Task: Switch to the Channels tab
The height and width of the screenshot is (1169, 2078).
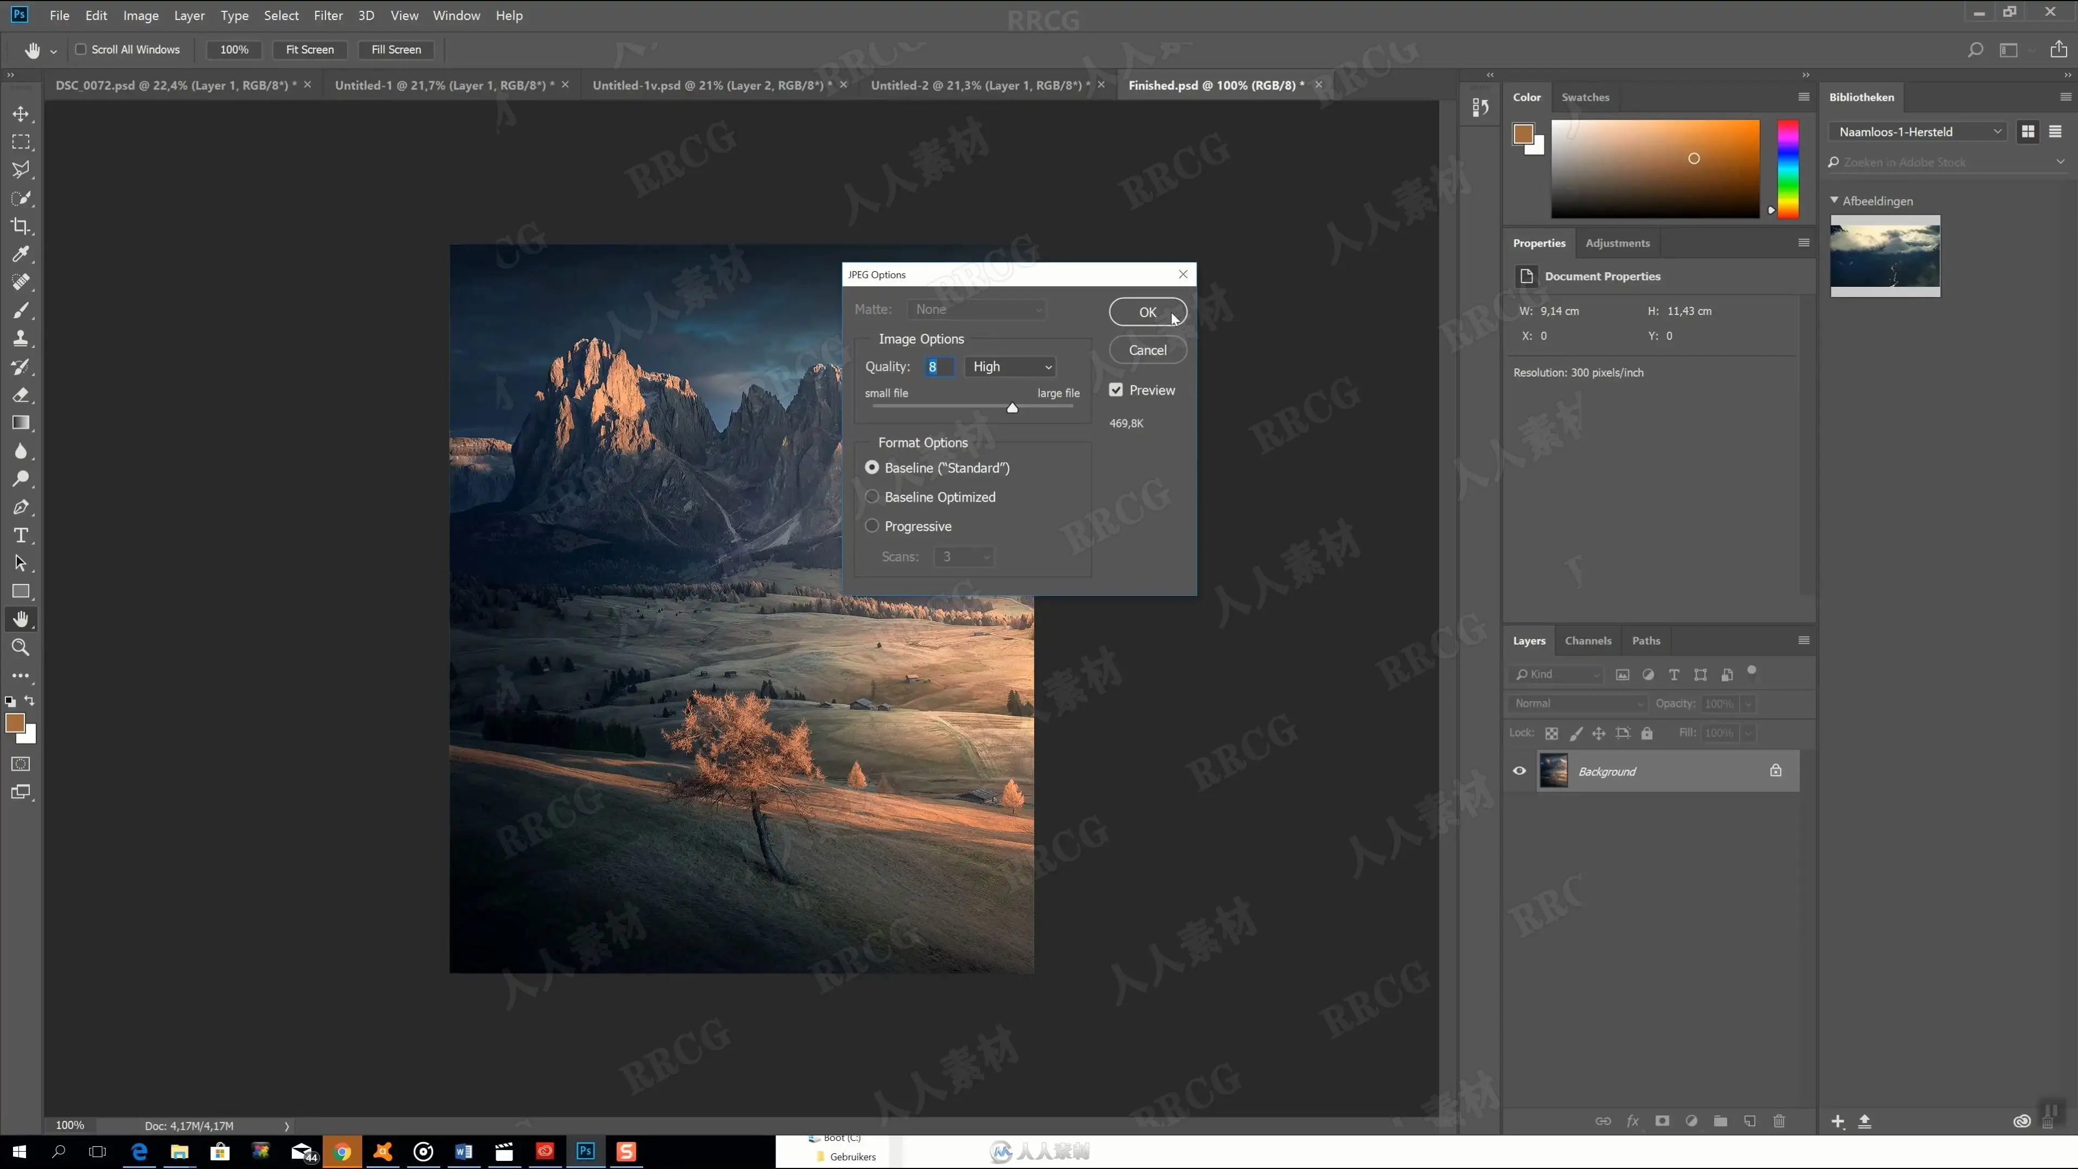Action: (x=1588, y=640)
